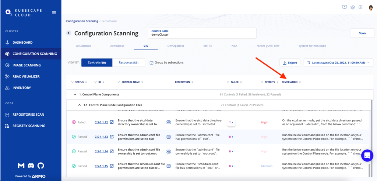377x181 pixels.
Task: Sort by the Failed column arrows
Action: [241, 82]
